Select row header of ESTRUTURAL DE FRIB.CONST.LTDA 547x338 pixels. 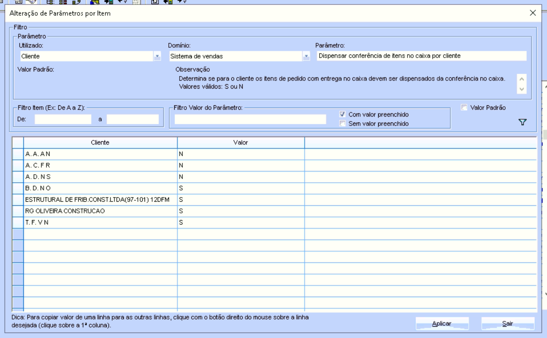[18, 199]
